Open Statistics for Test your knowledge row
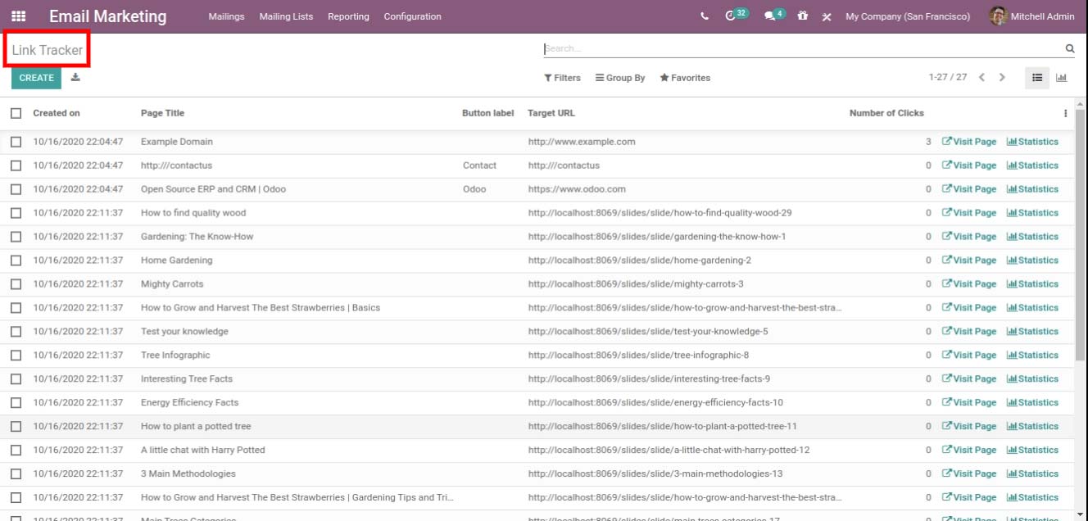The height and width of the screenshot is (521, 1088). 1032,332
